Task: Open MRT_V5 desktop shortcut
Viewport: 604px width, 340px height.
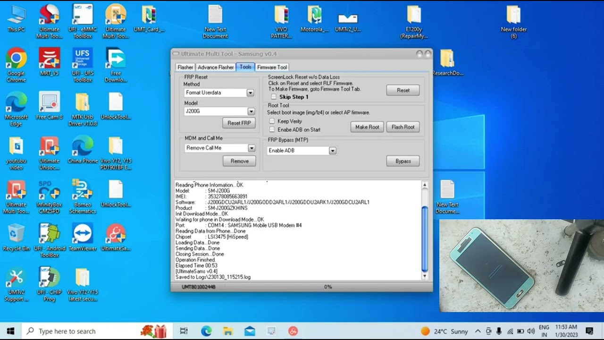Action: tap(50, 62)
